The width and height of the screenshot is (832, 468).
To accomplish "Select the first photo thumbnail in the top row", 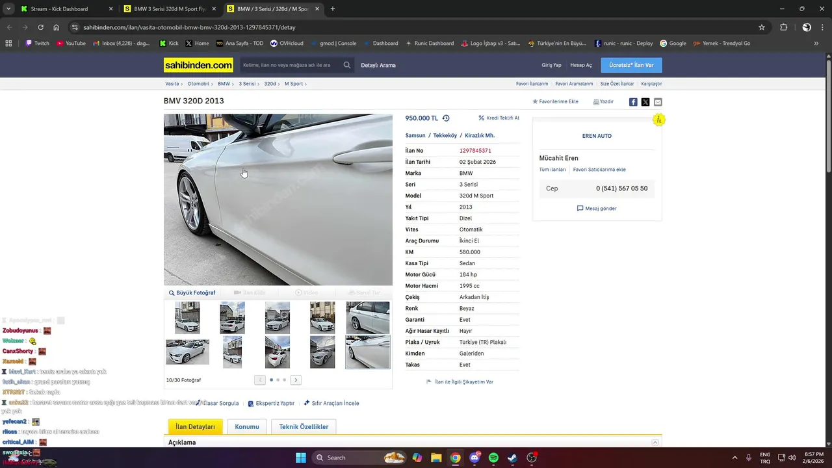I will coord(187,318).
